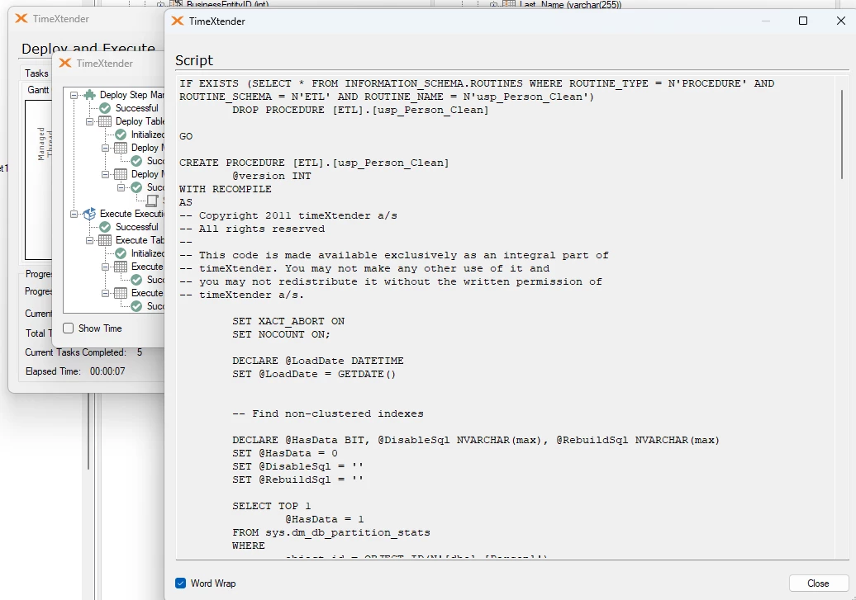The image size is (856, 600).
Task: Click 'SET @LoadDate = GETDATE()' line
Action: tap(314, 374)
